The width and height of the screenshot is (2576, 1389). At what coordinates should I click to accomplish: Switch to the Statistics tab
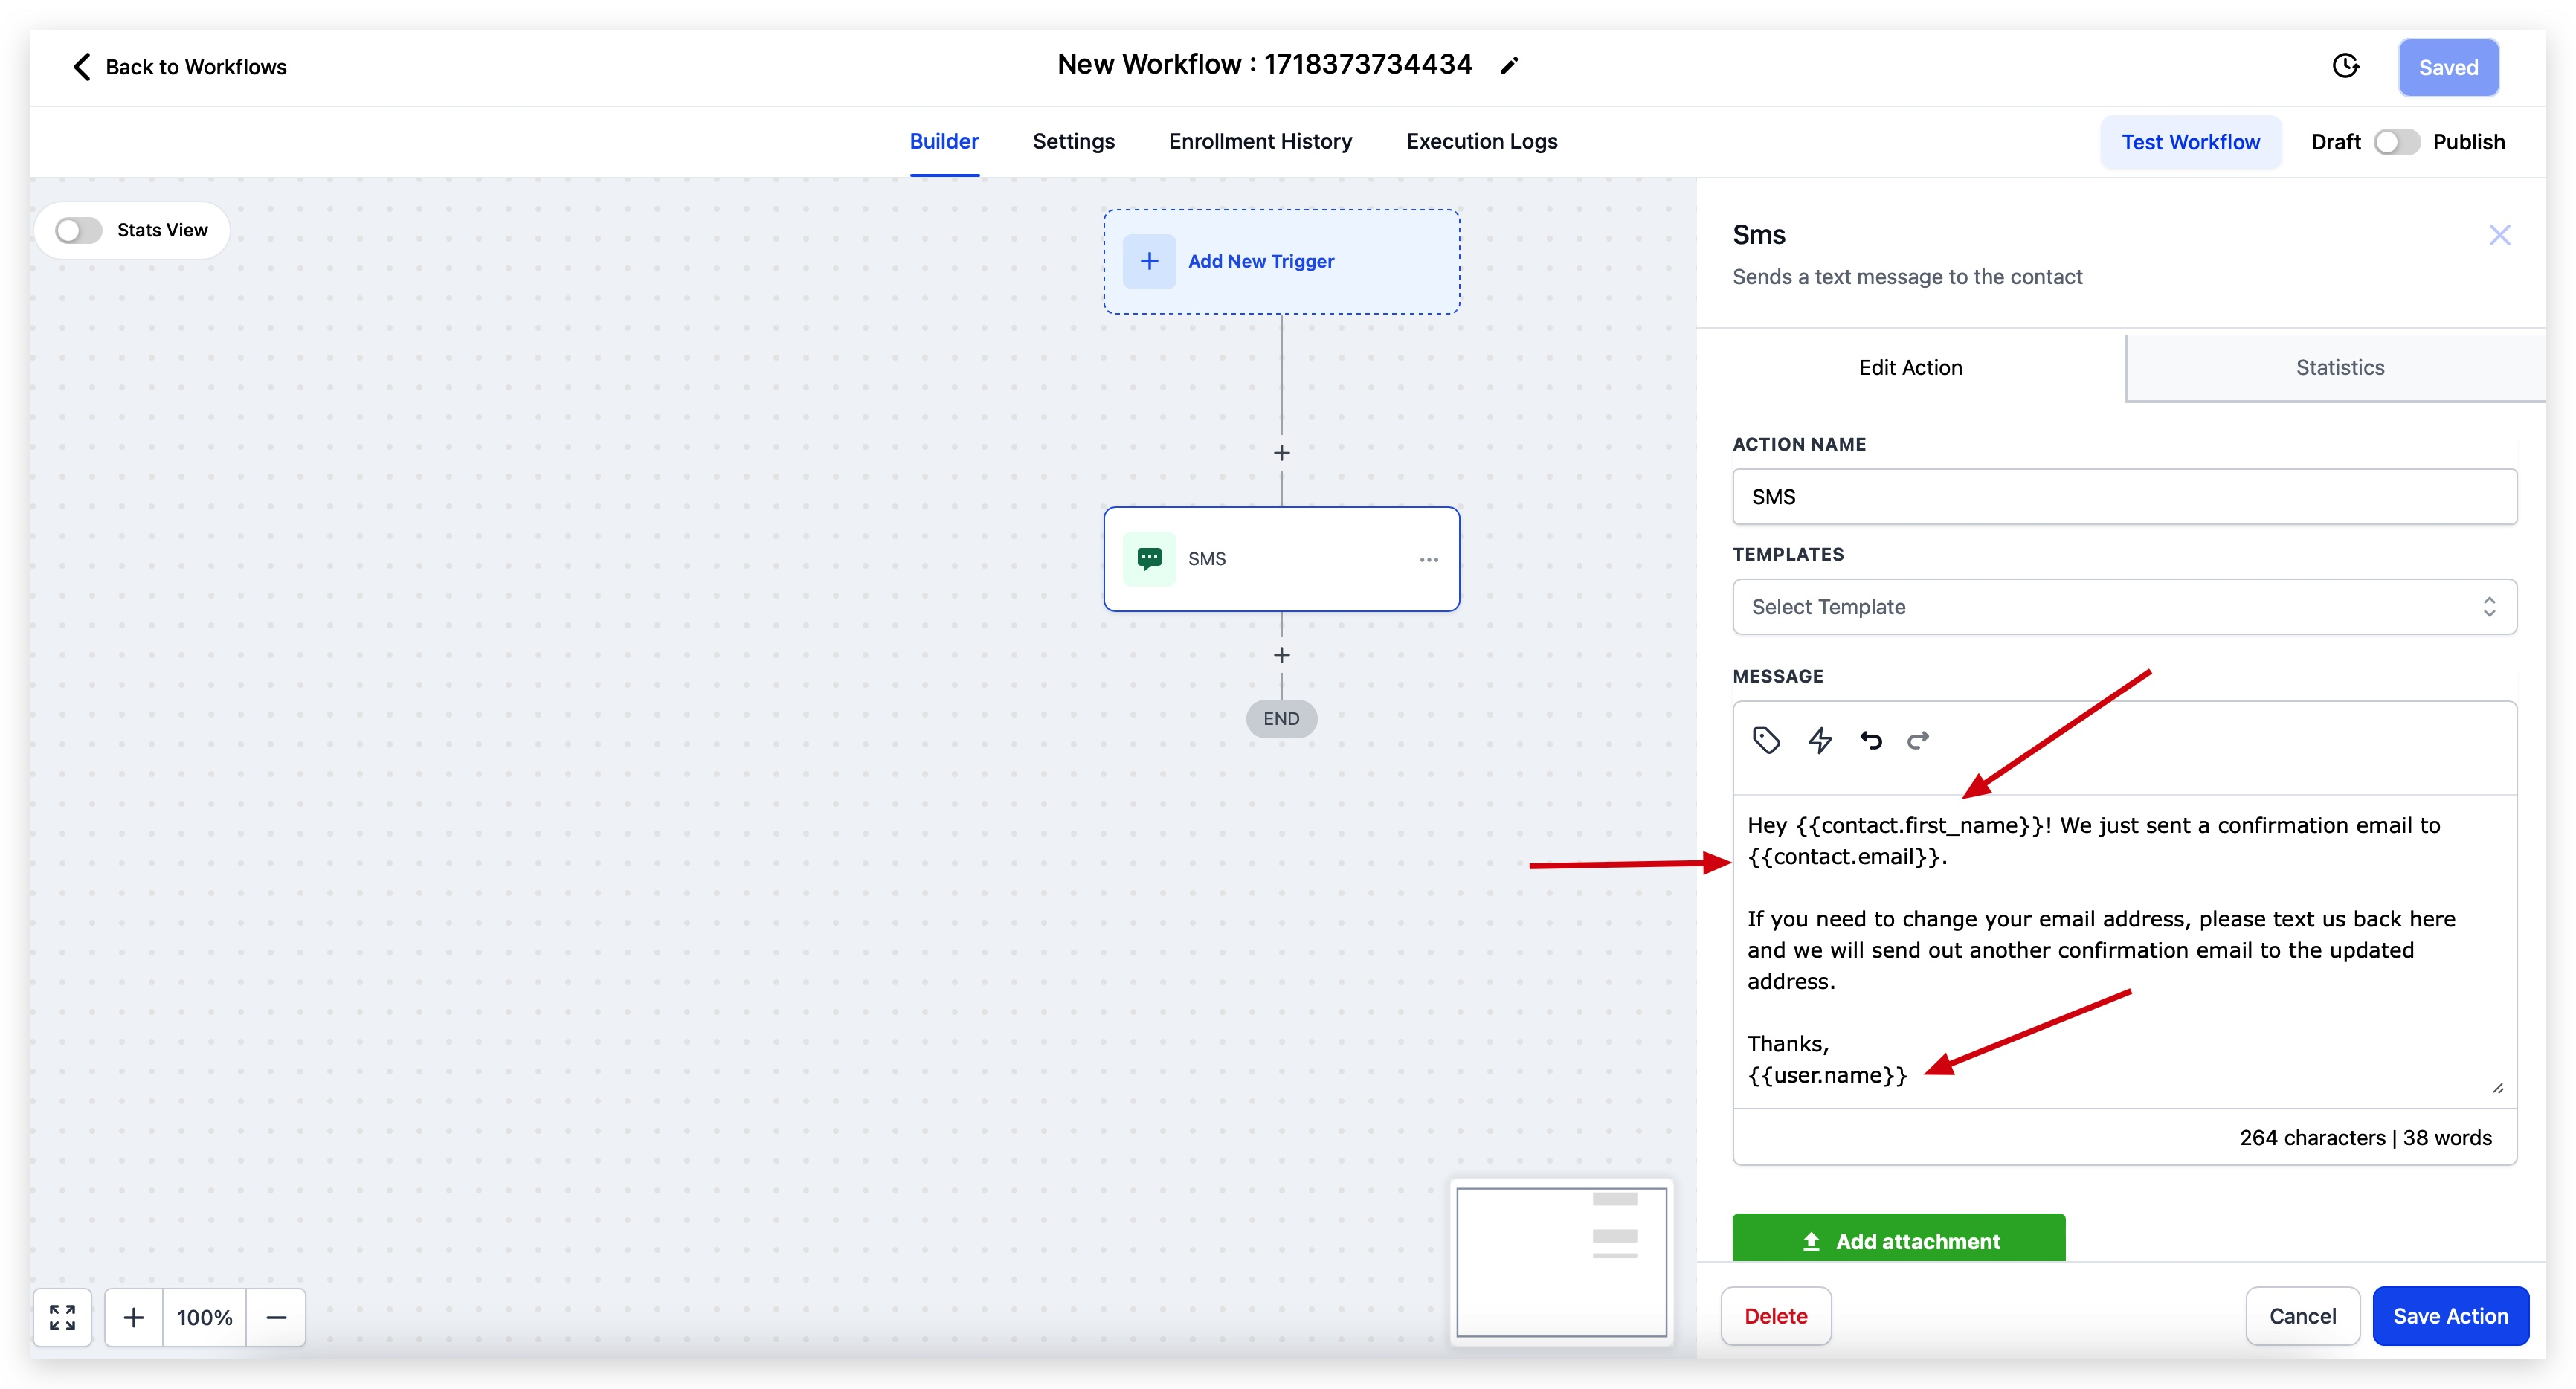[x=2339, y=367]
